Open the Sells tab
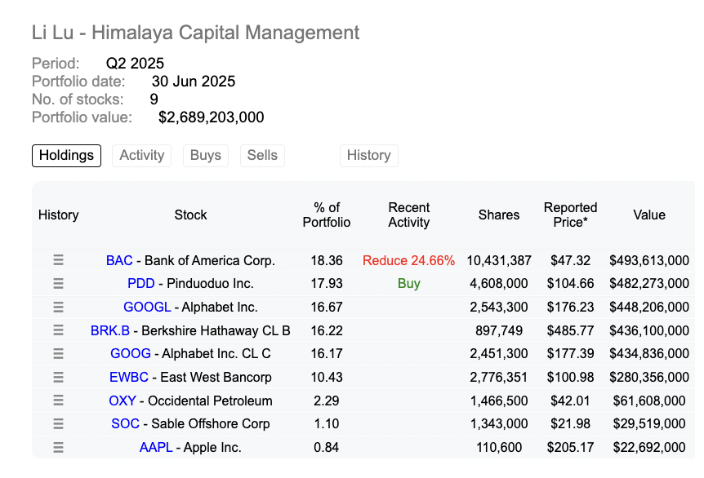Screen dimensions: 704x478 click(262, 155)
